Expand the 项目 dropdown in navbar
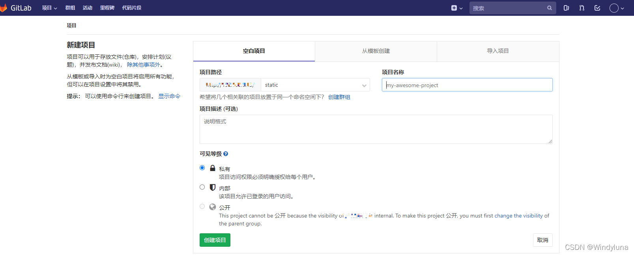 coord(50,8)
